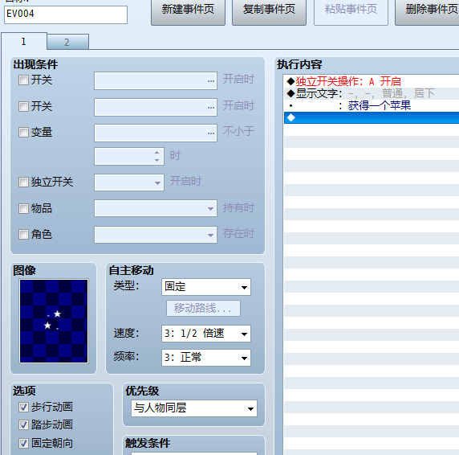Click the 移动路线... button

[x=204, y=308]
